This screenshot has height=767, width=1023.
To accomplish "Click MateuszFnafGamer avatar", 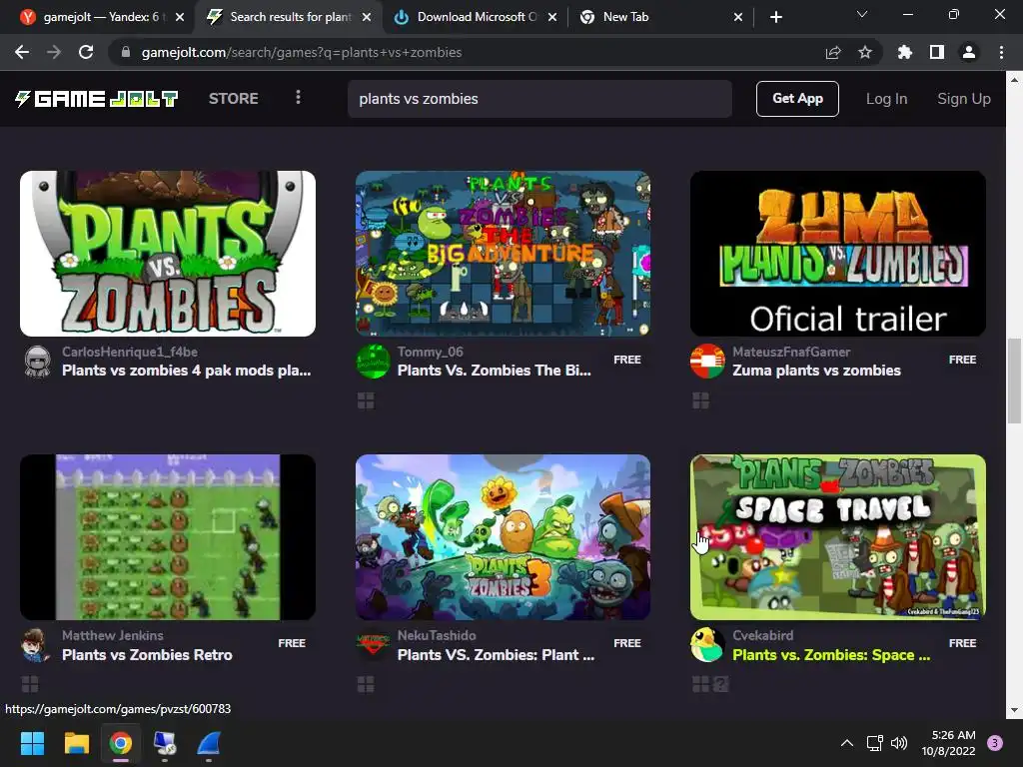I will [x=707, y=362].
